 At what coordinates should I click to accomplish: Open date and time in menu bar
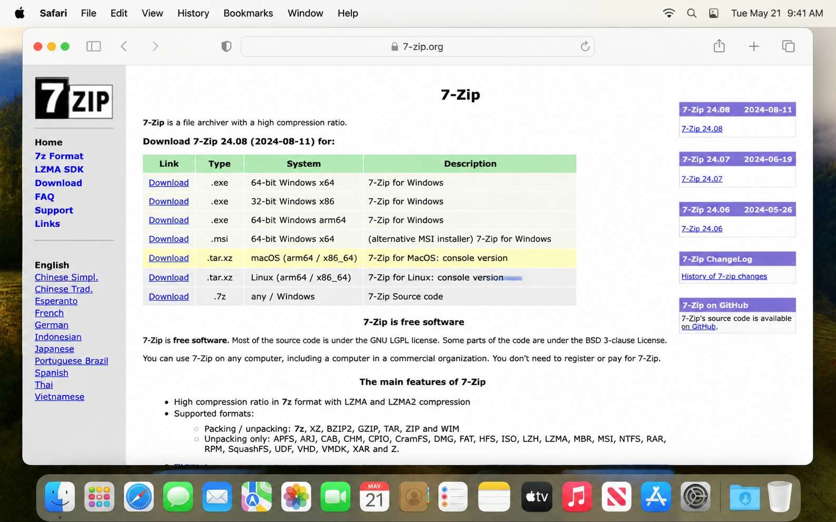[776, 13]
